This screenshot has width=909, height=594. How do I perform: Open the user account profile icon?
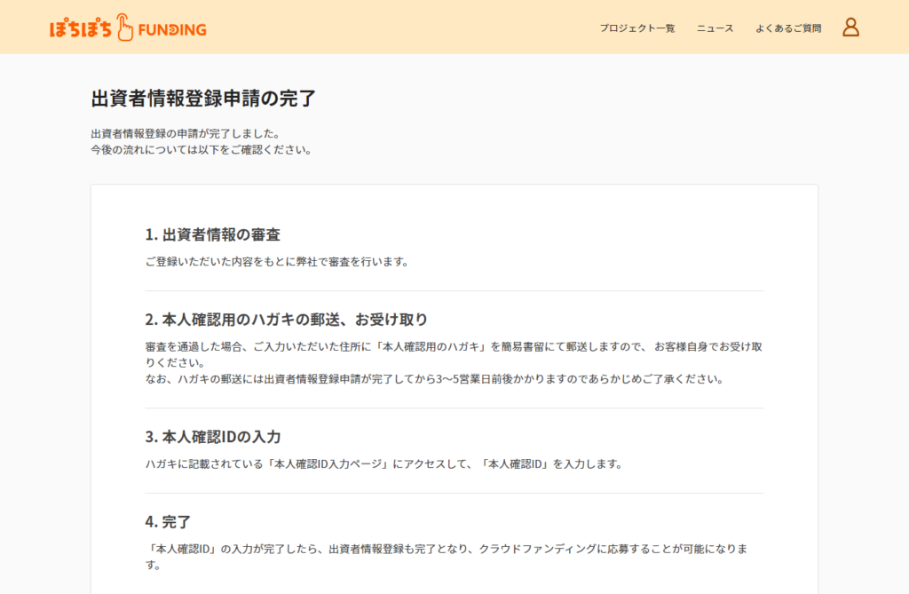pyautogui.click(x=850, y=28)
